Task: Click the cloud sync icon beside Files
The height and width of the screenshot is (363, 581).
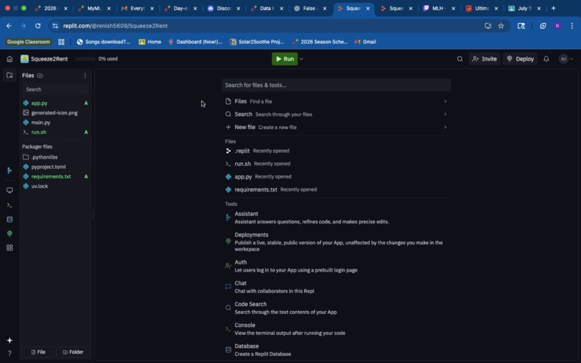Action: click(x=40, y=76)
